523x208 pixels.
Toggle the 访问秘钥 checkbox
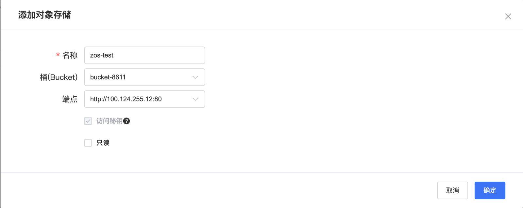click(x=88, y=121)
